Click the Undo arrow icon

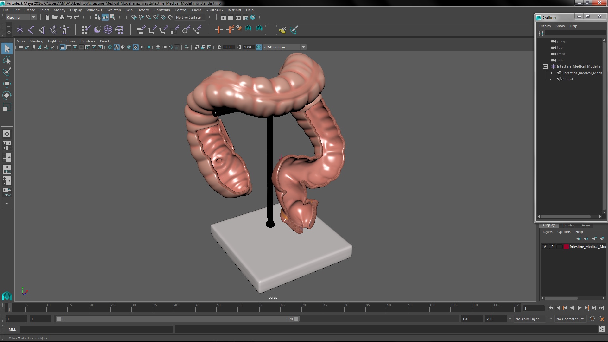(x=69, y=17)
